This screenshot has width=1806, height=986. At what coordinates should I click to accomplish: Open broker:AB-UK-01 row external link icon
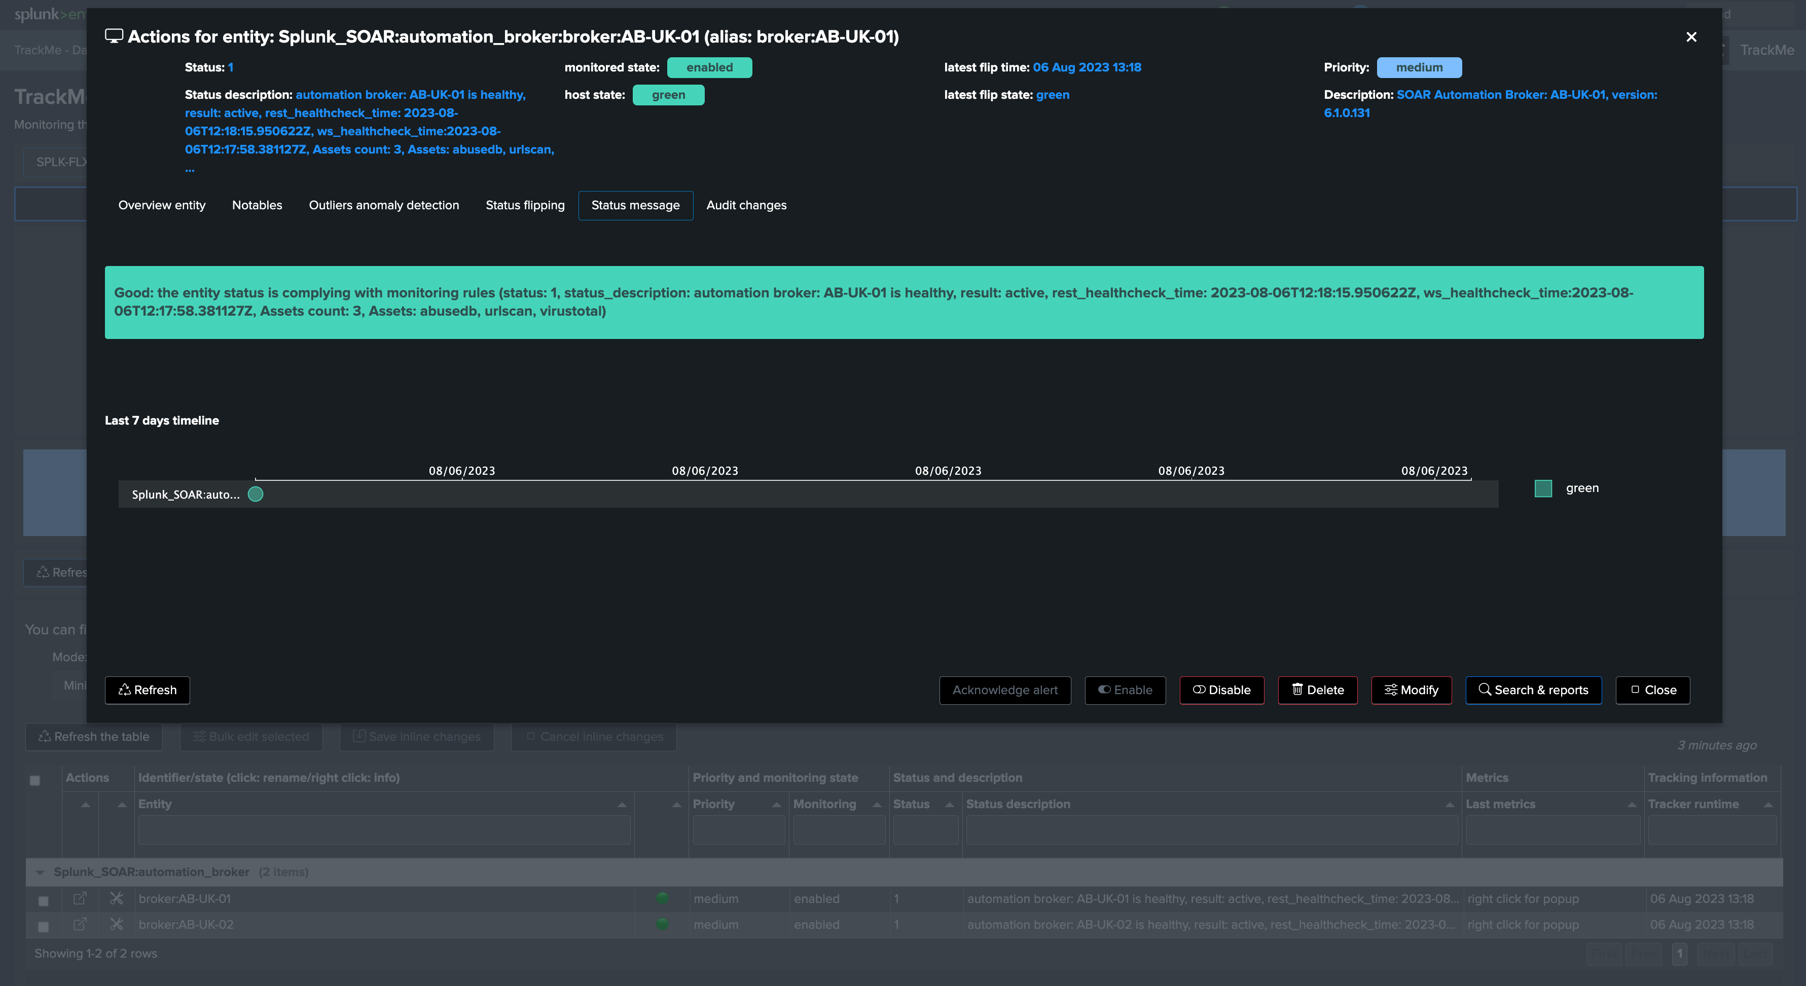point(80,898)
